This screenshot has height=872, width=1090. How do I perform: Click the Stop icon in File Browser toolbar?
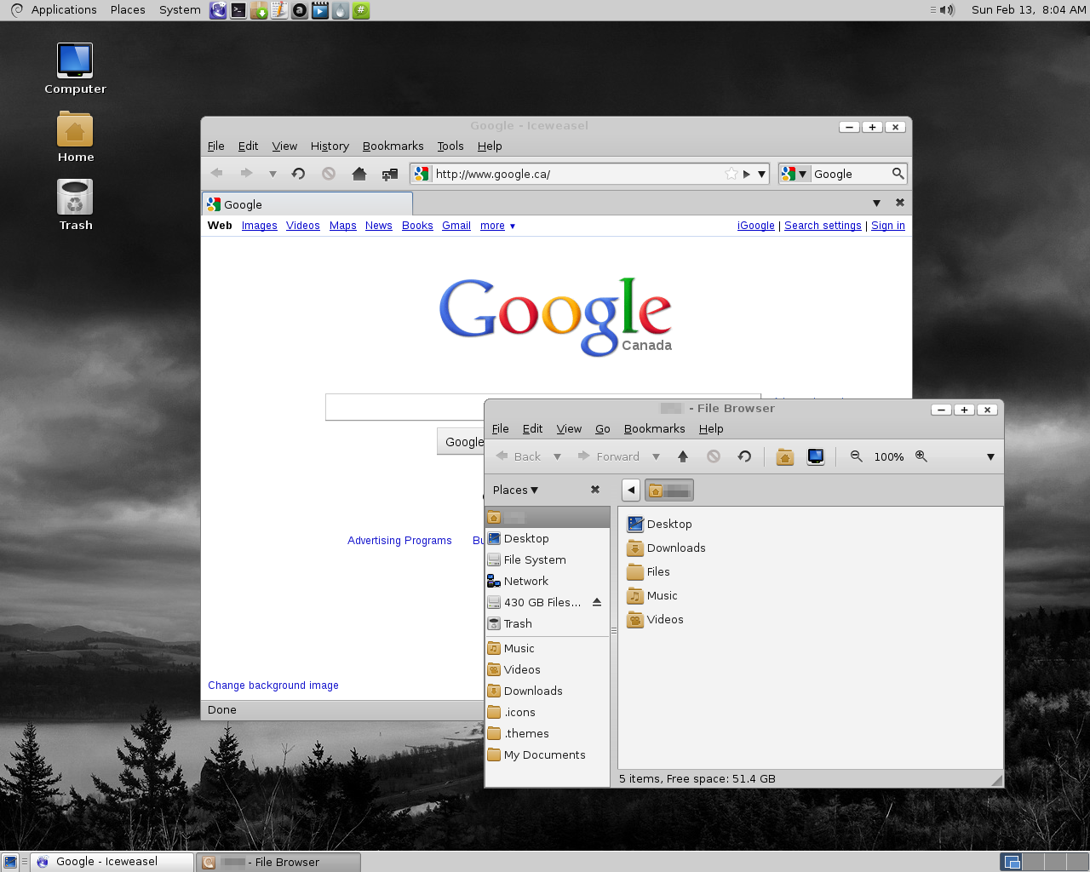pos(714,456)
